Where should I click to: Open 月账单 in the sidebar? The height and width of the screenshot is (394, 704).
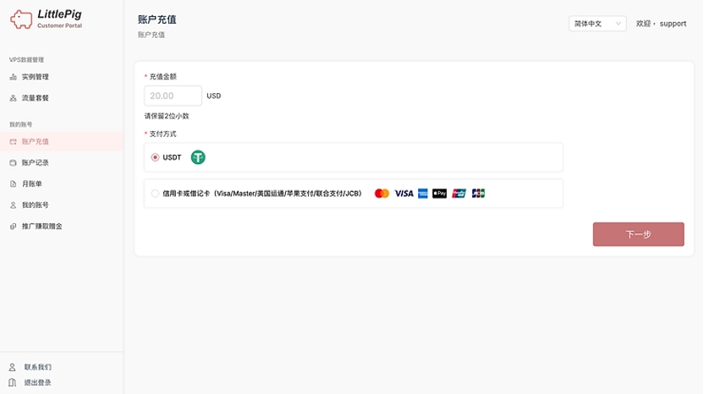[31, 183]
